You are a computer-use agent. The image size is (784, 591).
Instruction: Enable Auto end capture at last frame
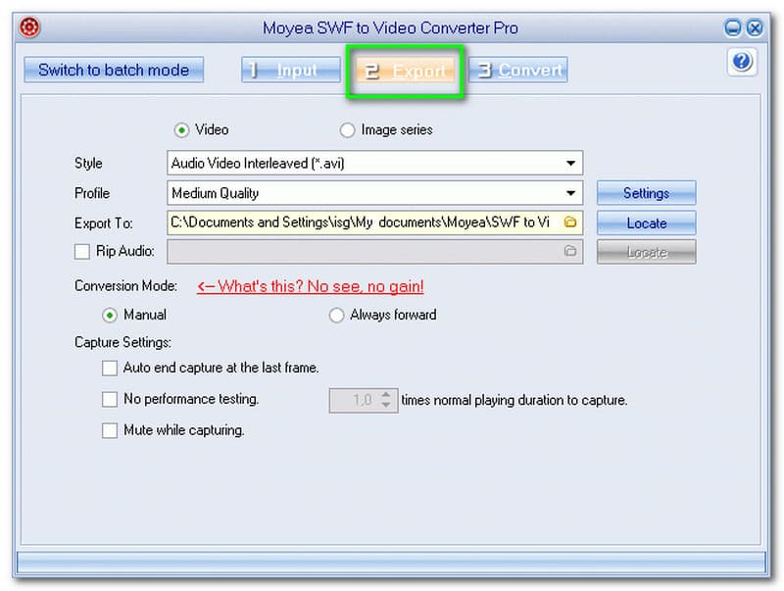pos(110,368)
